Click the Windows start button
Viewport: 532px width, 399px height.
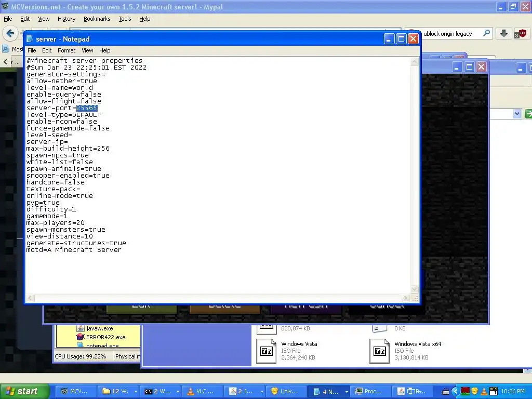[x=24, y=391]
